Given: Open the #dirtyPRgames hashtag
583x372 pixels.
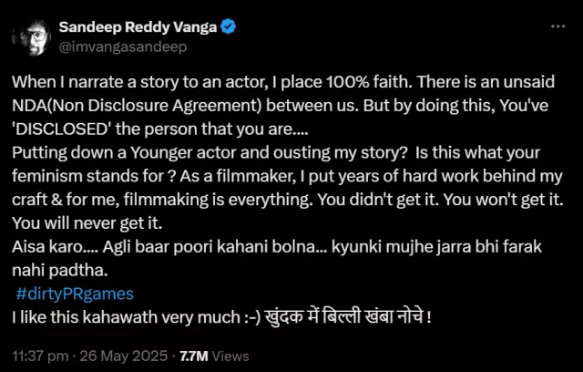Looking at the screenshot, I should (75, 294).
